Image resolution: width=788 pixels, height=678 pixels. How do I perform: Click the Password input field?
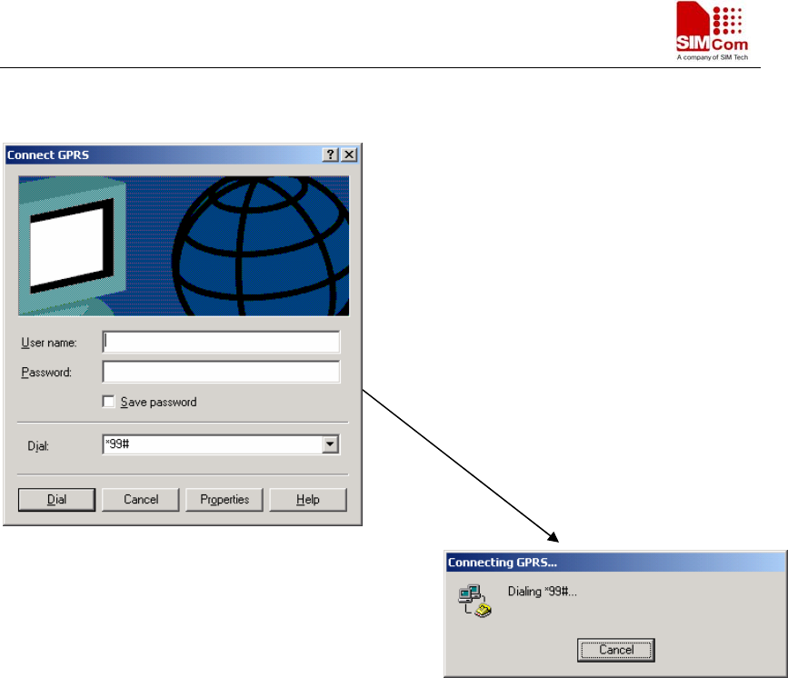pos(221,372)
